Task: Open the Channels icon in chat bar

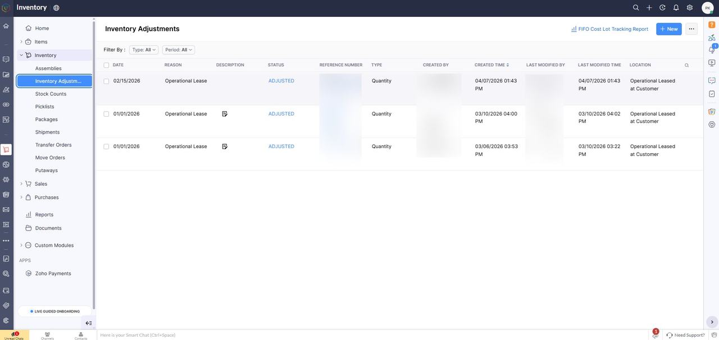Action: tap(47, 336)
